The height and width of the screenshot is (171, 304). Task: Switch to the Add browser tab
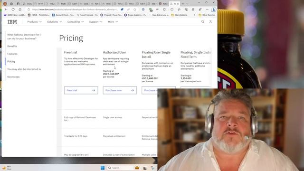(152, 4)
